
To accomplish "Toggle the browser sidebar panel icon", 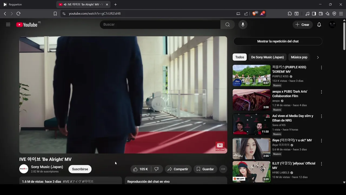I will coord(314,14).
